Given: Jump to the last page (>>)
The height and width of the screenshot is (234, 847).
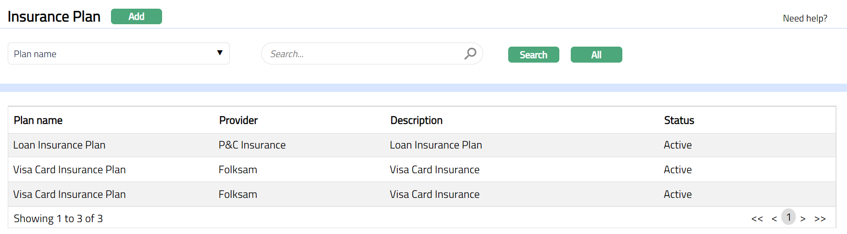Looking at the screenshot, I should 820,219.
